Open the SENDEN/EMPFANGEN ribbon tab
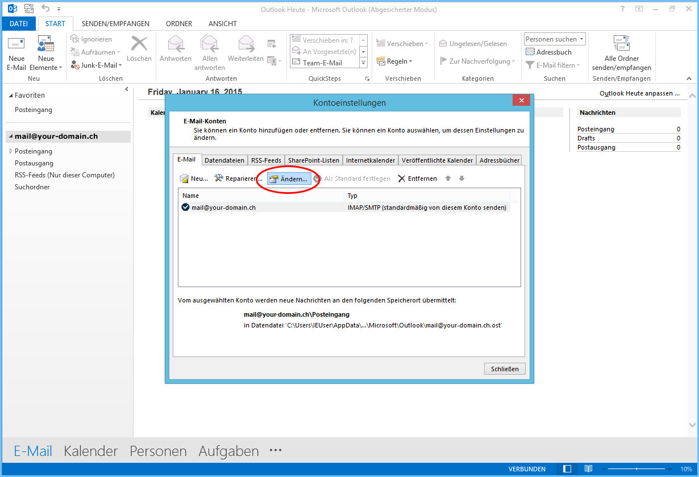This screenshot has height=477, width=699. tap(115, 24)
